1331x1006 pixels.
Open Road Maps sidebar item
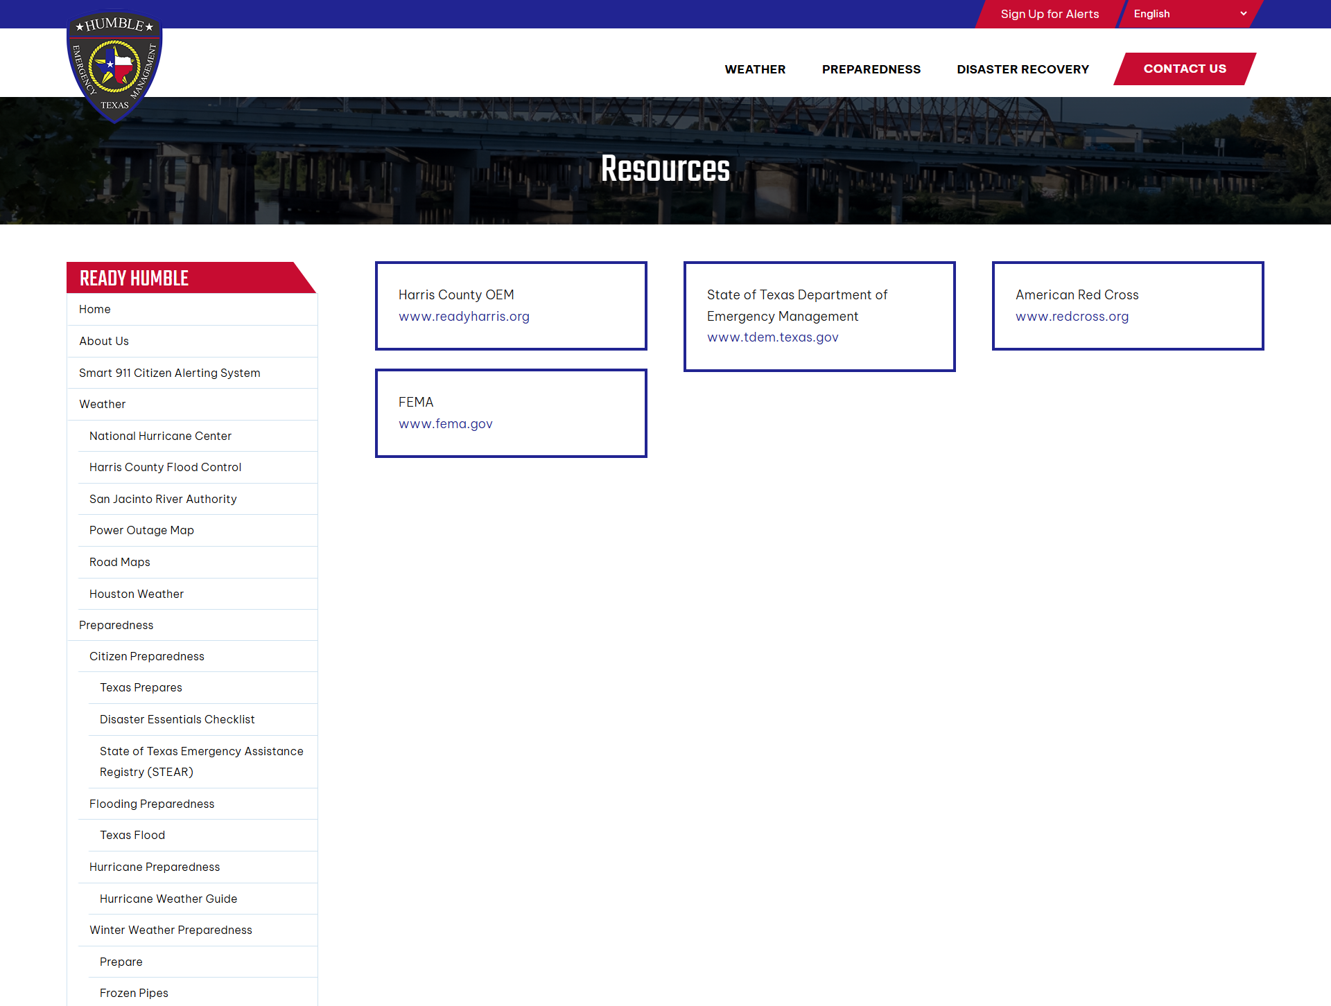click(198, 562)
